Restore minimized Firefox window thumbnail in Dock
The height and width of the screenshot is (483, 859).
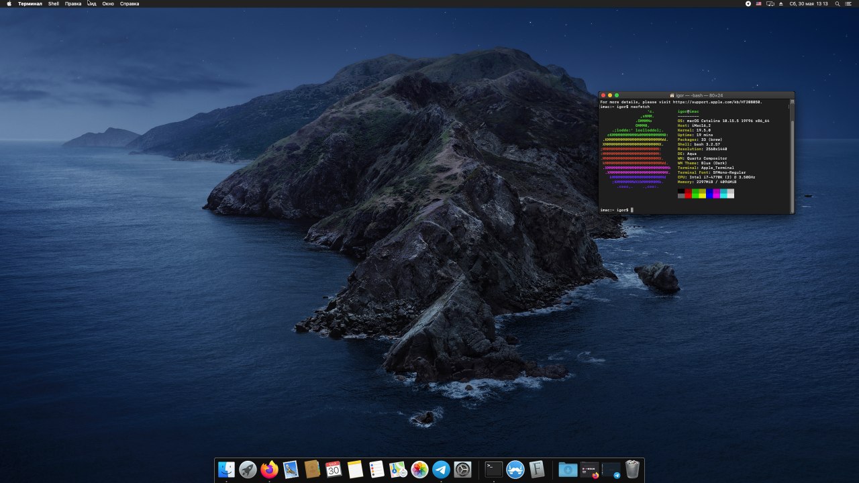pos(589,470)
